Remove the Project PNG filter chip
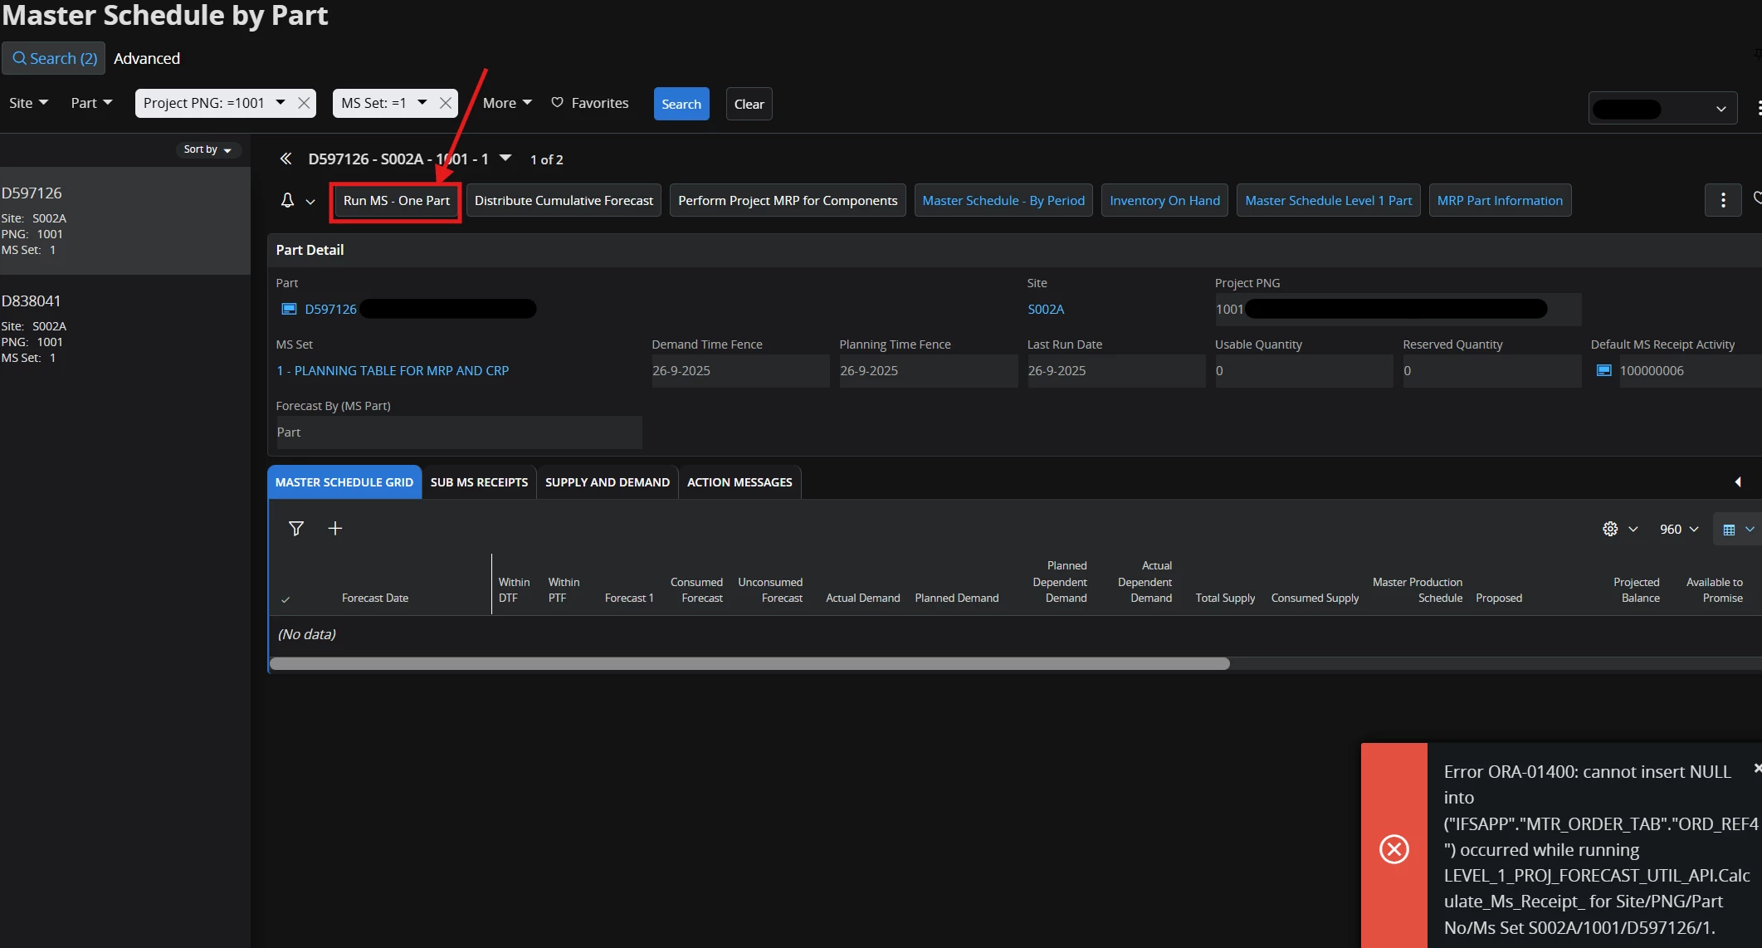Image resolution: width=1762 pixels, height=948 pixels. (304, 103)
